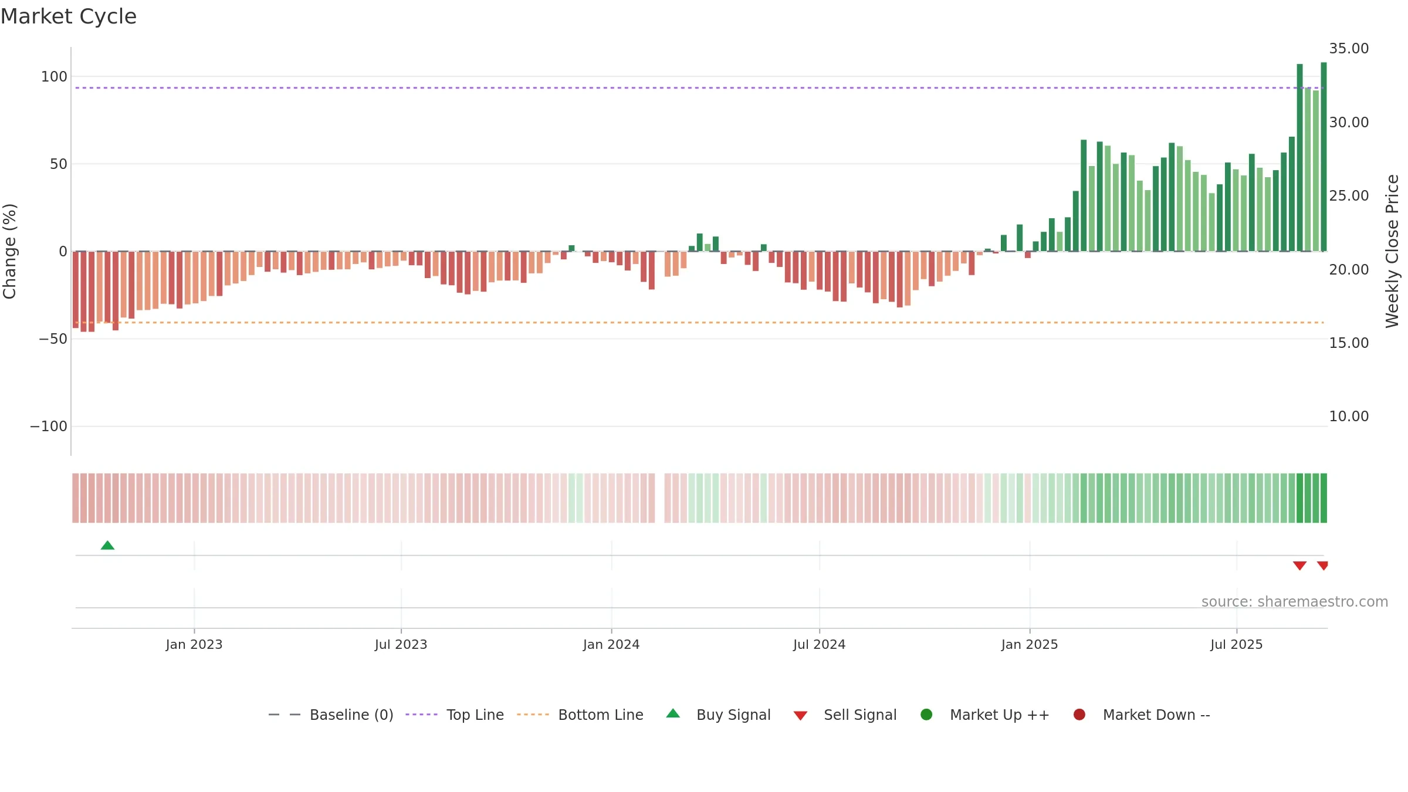Click the 35.00 tick on right axis
The width and height of the screenshot is (1408, 792).
tap(1349, 49)
